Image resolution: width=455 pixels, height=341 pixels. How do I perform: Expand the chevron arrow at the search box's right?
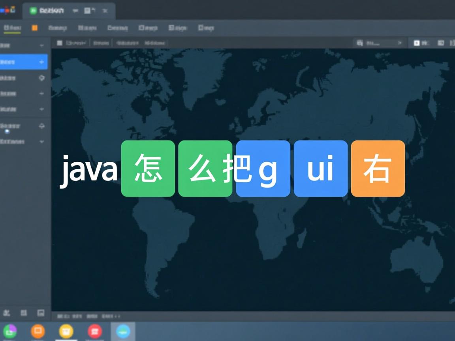400,43
